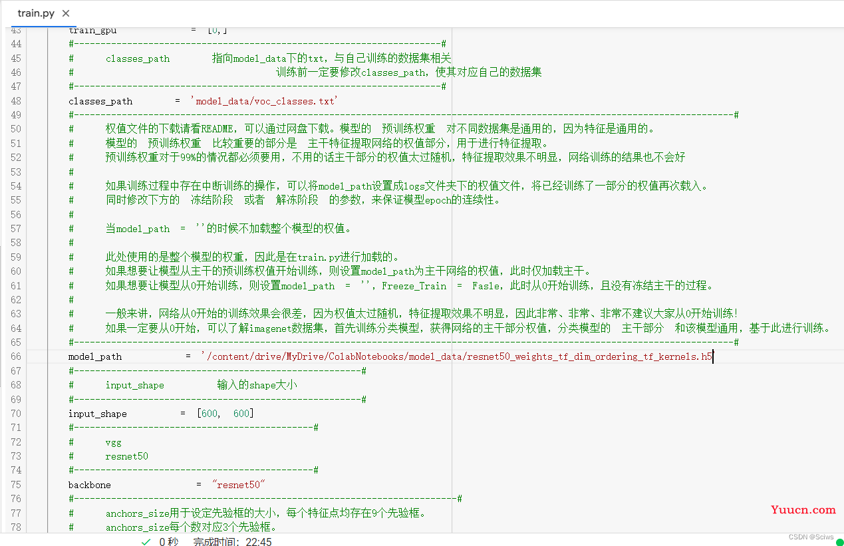Screen dimensions: 844x546
Task: Click the resnet50 weights .h5 path string
Action: pyautogui.click(x=456, y=356)
